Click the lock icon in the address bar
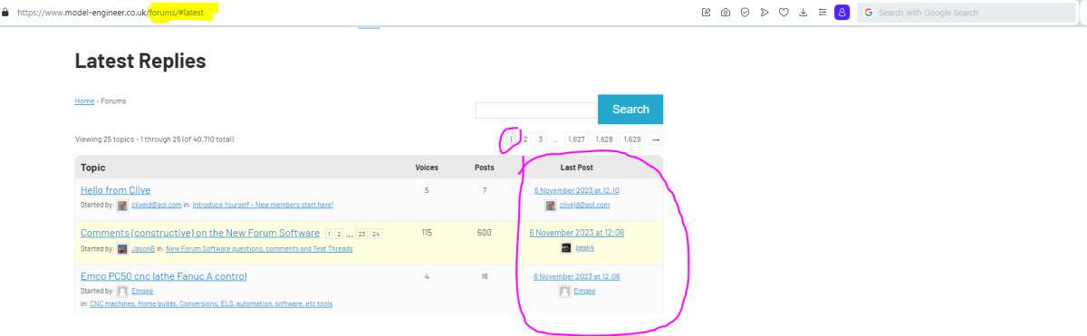Image resolution: width=1087 pixels, height=336 pixels. coord(5,13)
